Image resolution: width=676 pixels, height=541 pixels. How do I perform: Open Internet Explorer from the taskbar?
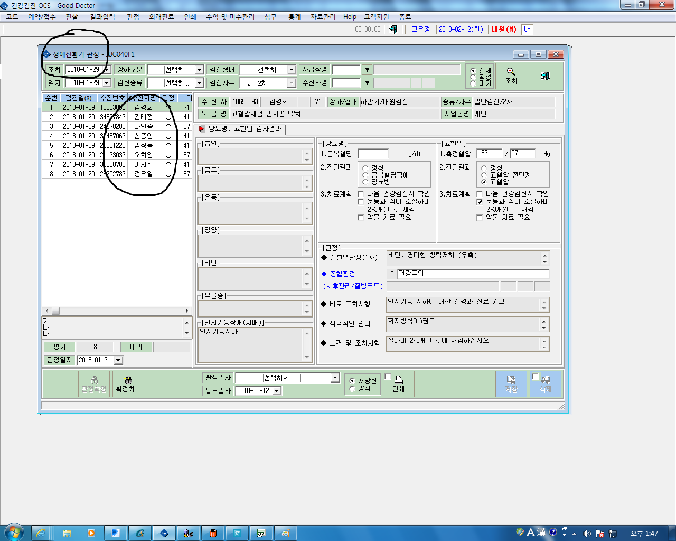point(41,533)
